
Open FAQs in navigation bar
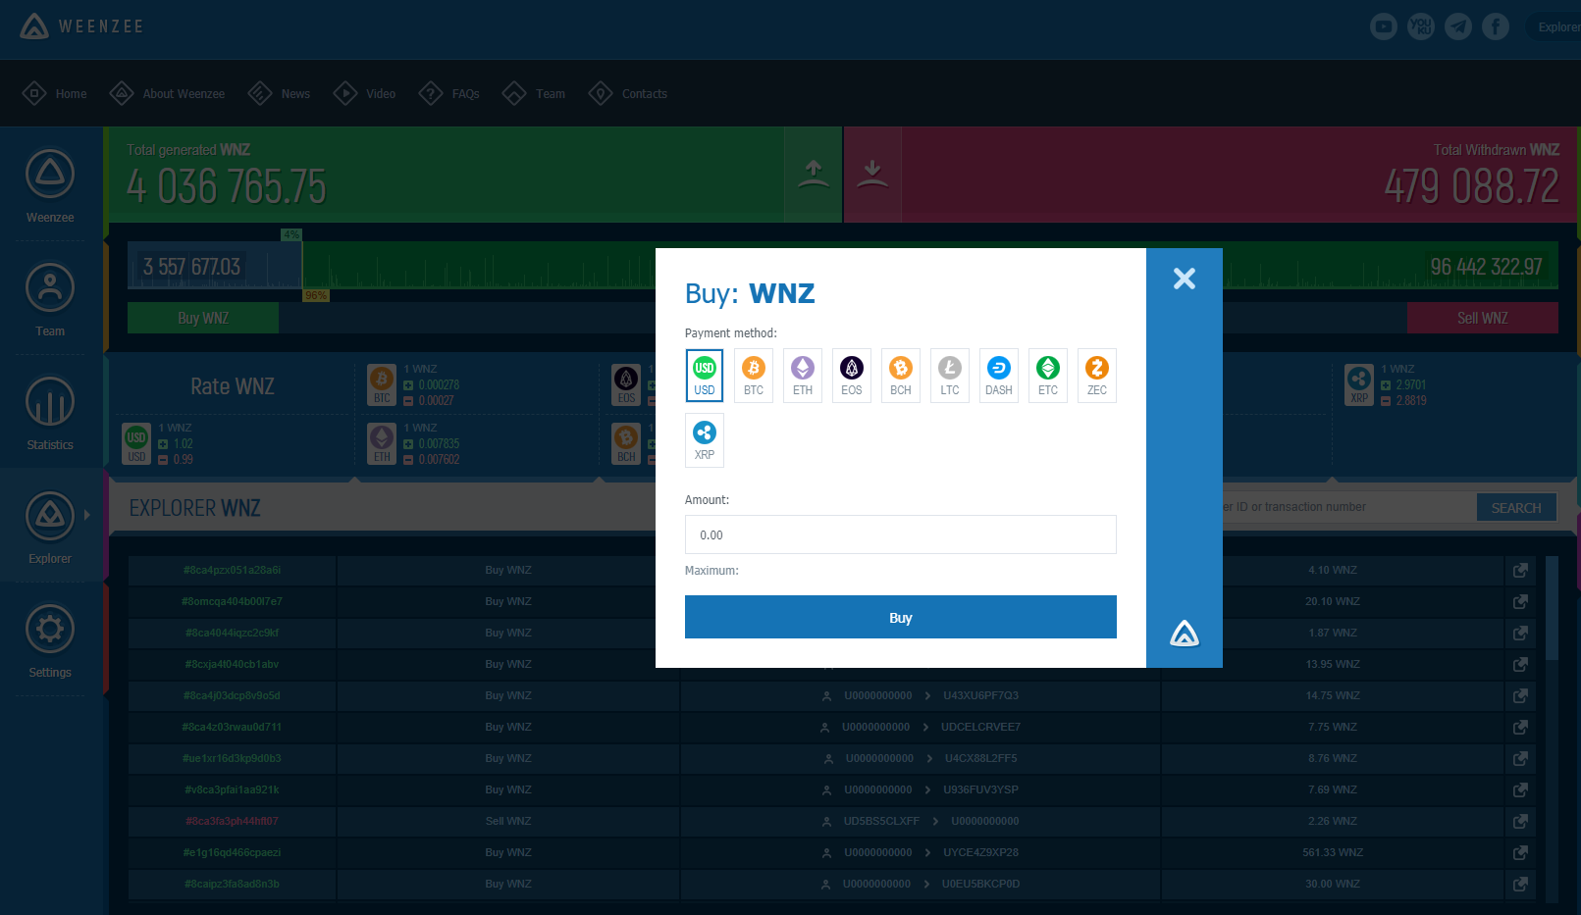pos(448,93)
